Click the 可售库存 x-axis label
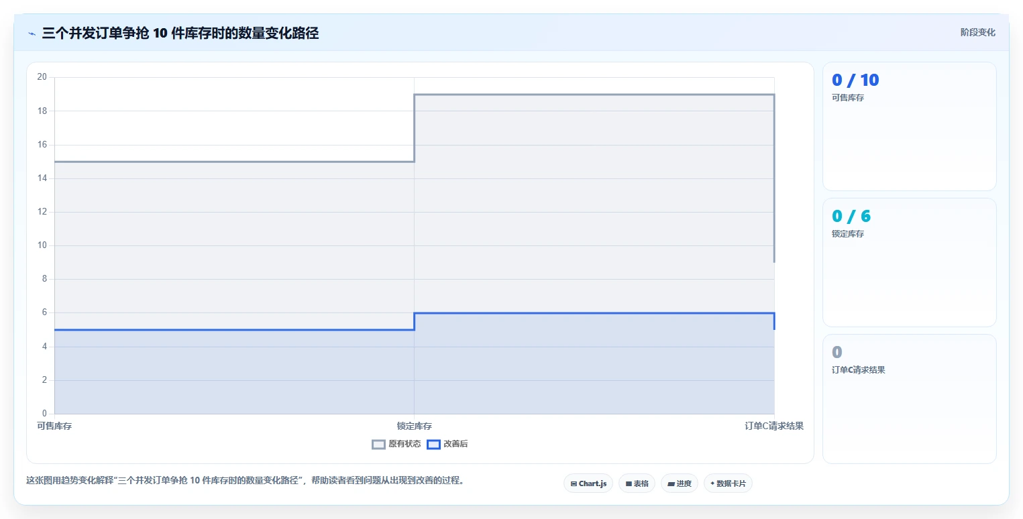 [x=54, y=426]
